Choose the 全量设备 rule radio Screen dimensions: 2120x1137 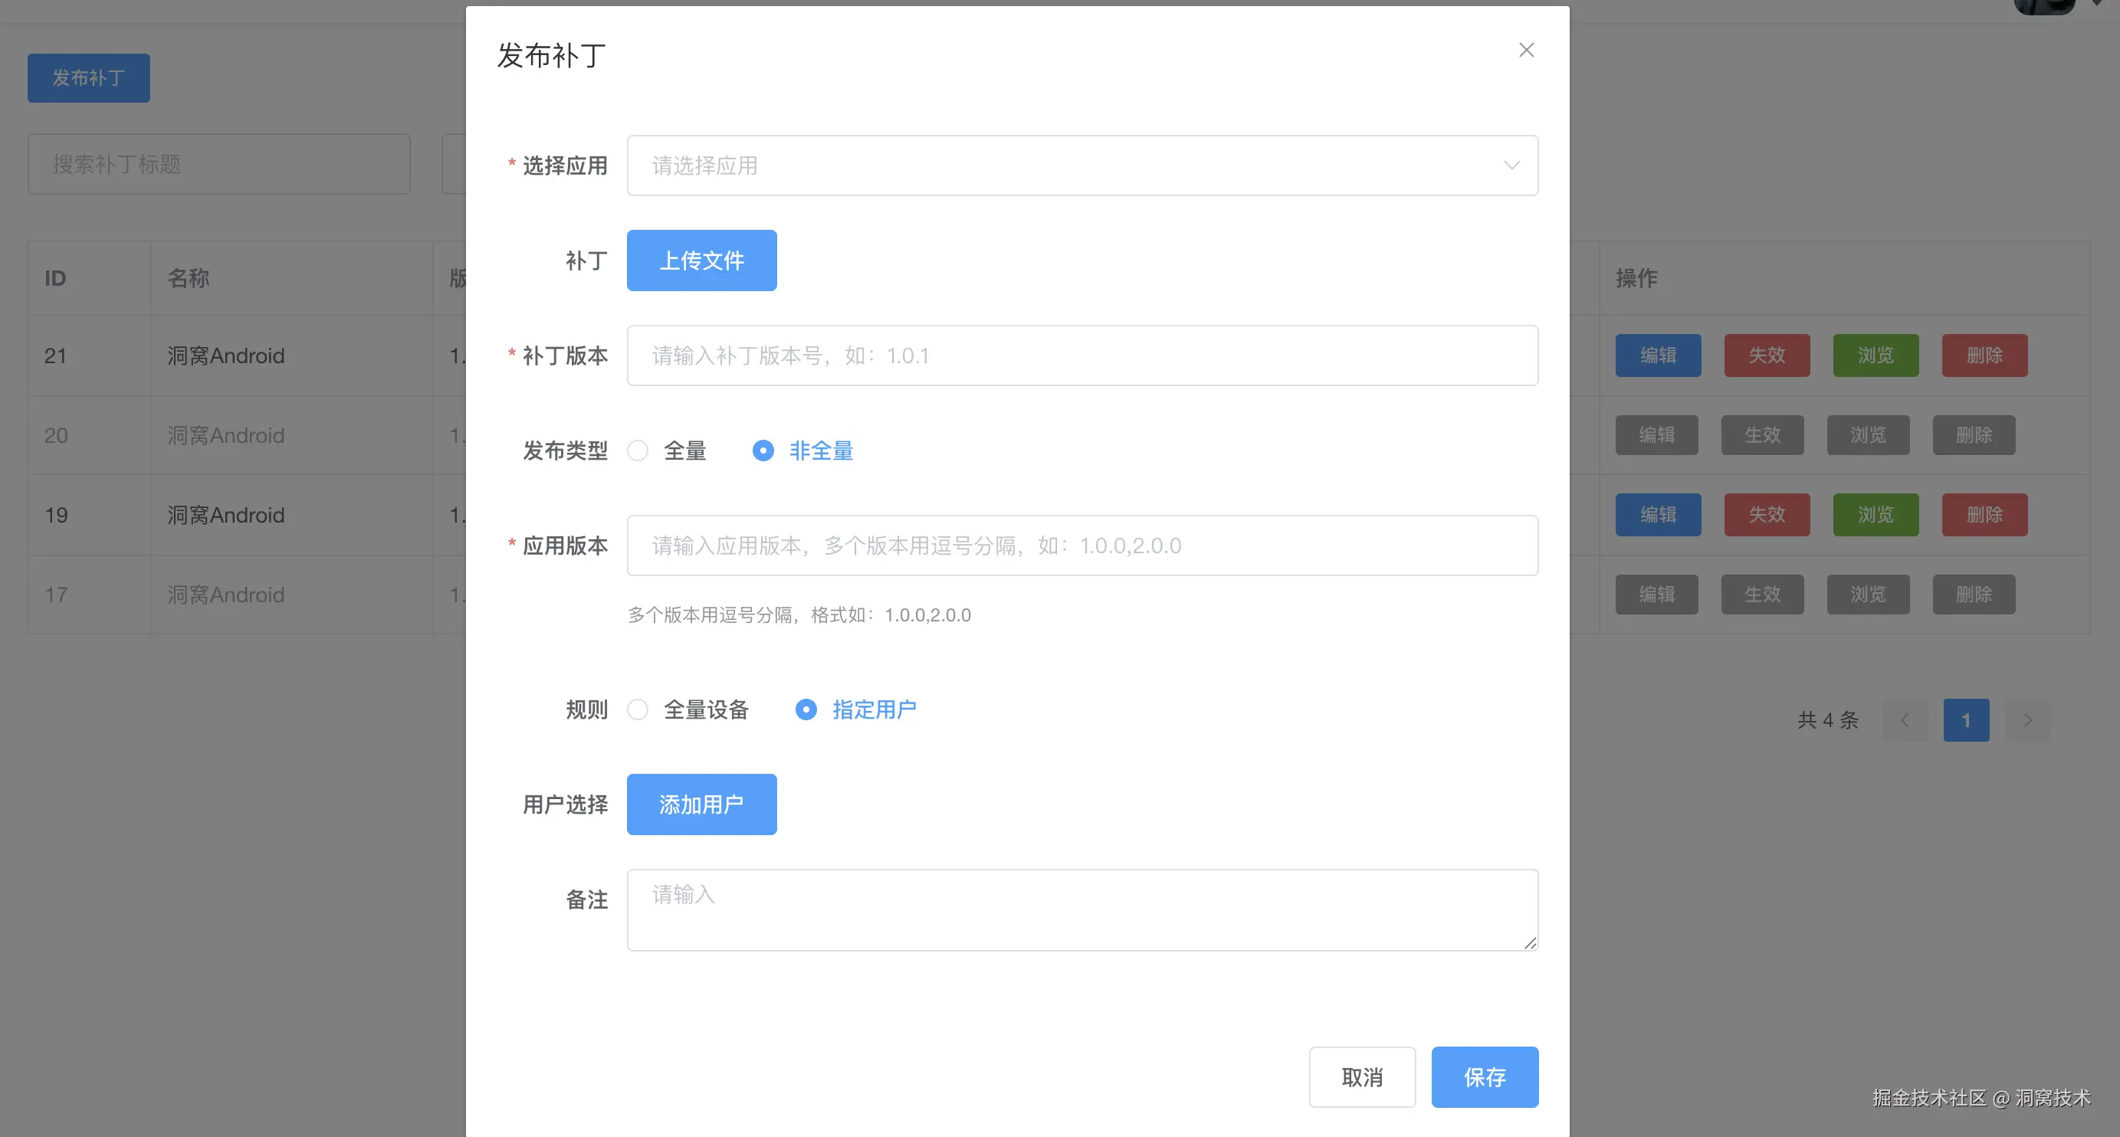tap(638, 709)
